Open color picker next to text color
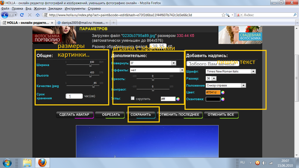The height and width of the screenshot is (168, 299). 223,92
